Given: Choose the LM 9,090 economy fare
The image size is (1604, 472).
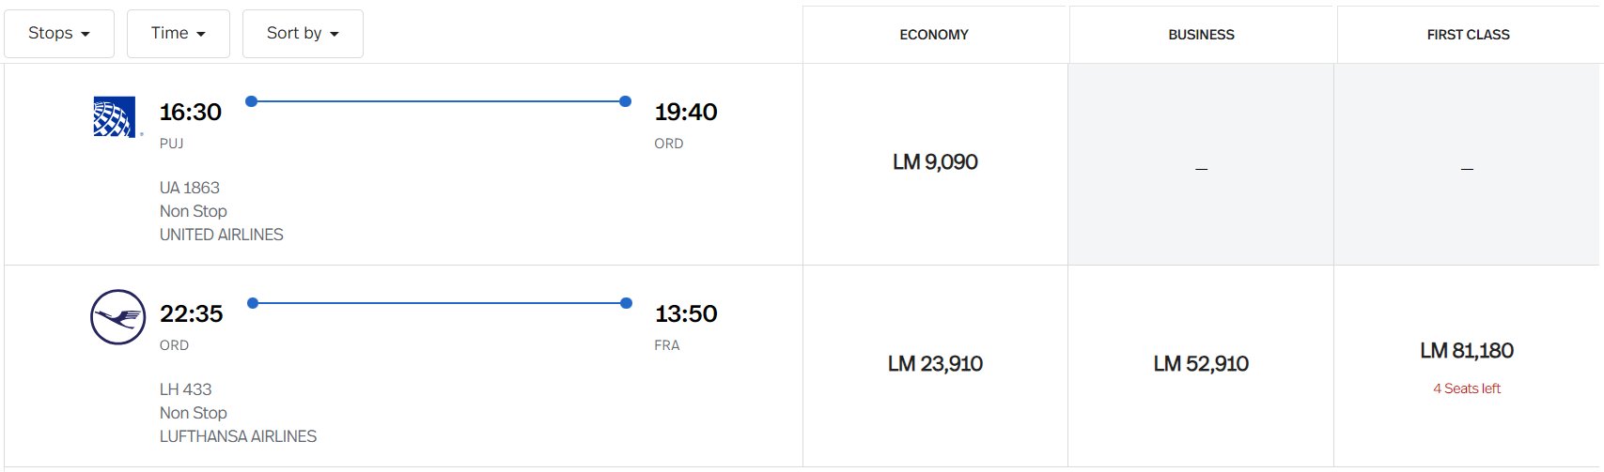Looking at the screenshot, I should [x=935, y=162].
